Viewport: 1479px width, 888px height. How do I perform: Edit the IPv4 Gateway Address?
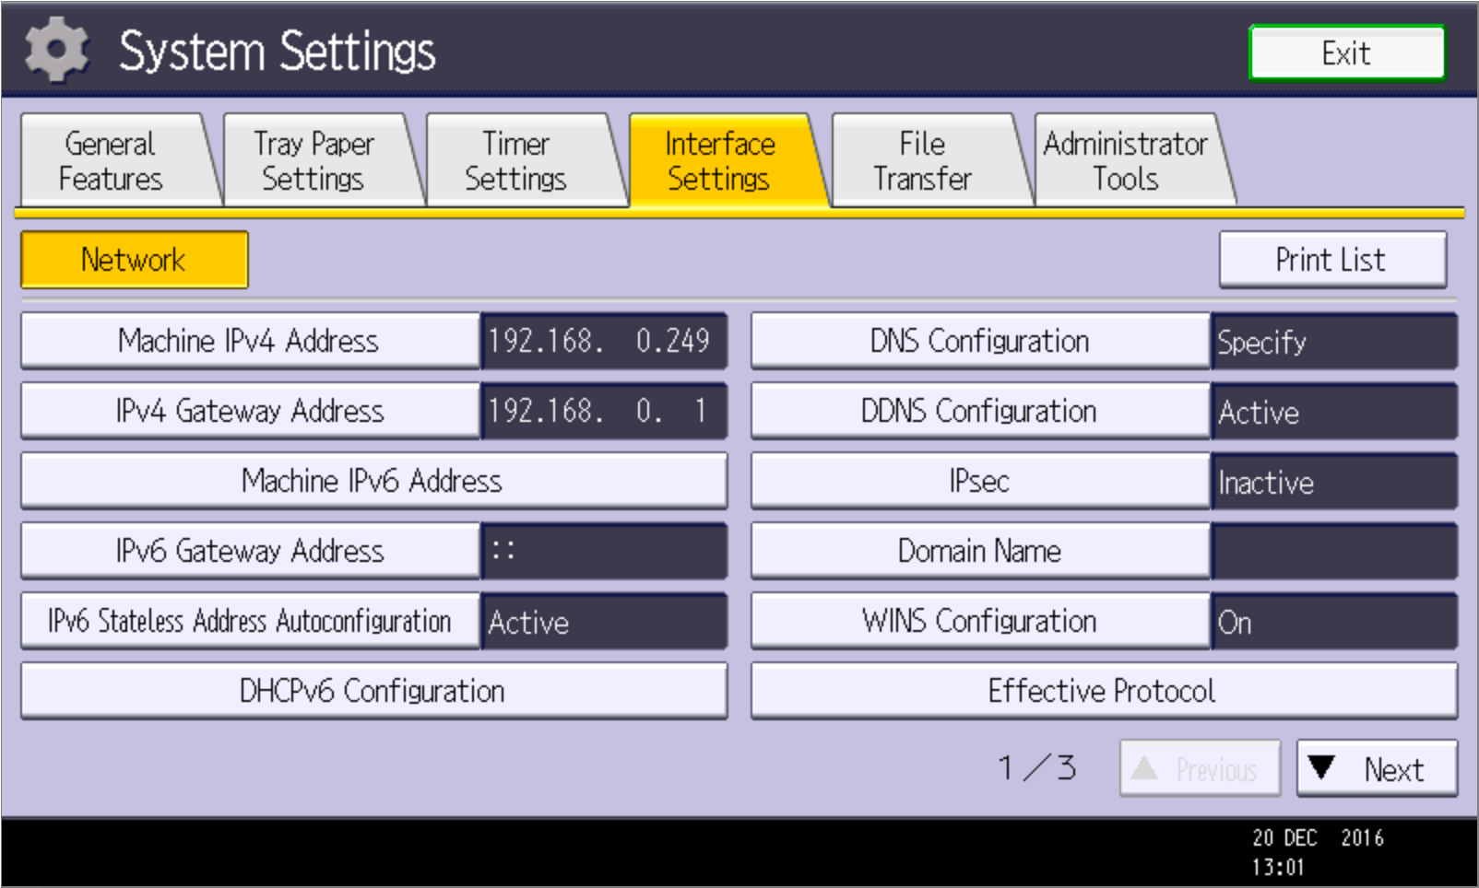click(x=249, y=411)
